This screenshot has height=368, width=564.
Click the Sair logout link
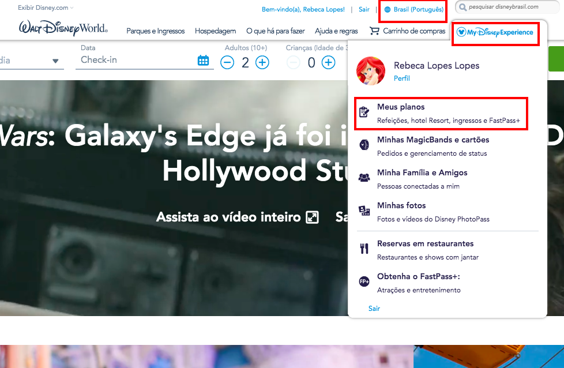click(x=363, y=9)
